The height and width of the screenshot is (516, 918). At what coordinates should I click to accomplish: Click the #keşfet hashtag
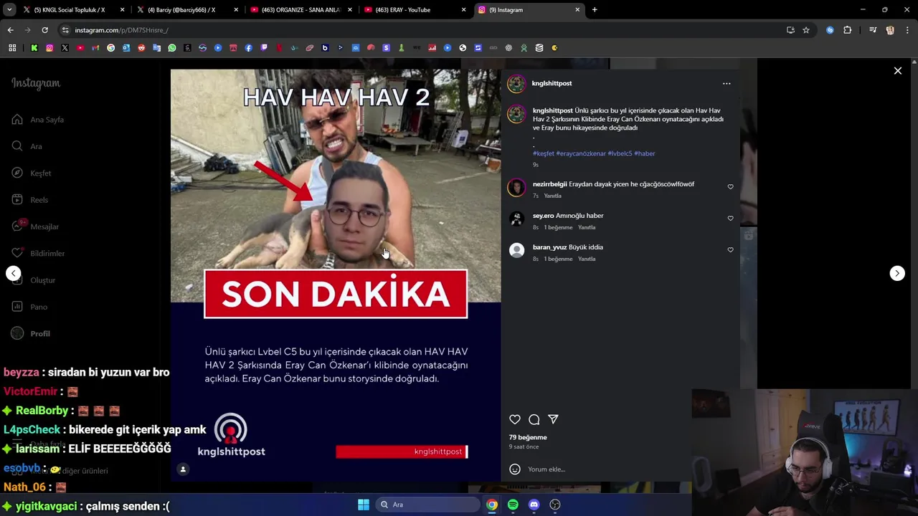click(544, 153)
